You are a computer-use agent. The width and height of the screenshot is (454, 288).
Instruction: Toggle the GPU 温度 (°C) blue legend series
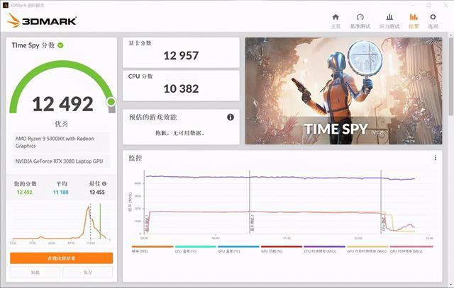tap(238, 249)
